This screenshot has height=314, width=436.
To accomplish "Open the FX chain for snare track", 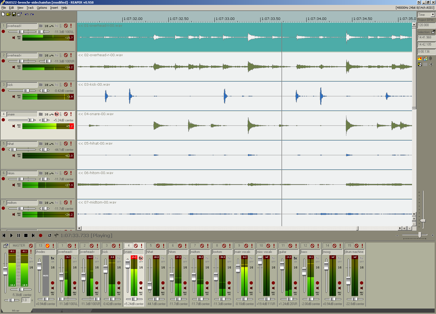I will [x=57, y=114].
